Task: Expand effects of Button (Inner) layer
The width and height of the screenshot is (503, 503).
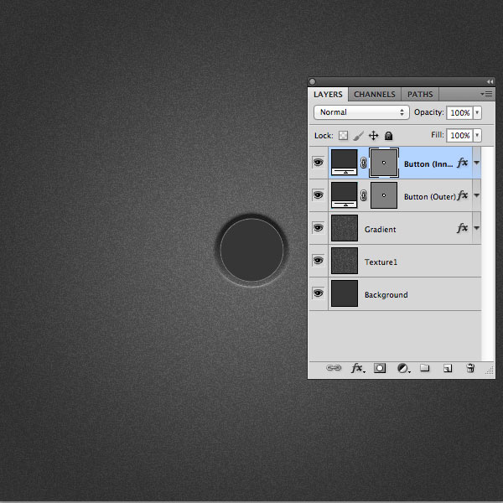Action: point(477,163)
